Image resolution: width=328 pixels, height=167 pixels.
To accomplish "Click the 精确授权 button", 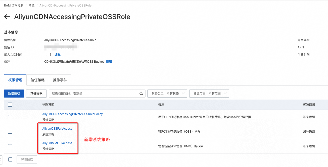I will 36,94.
